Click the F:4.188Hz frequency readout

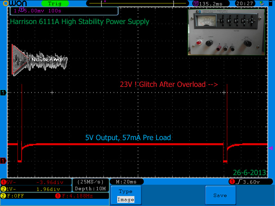(78, 196)
